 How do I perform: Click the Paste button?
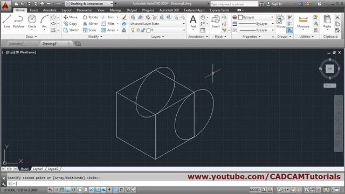[x=327, y=22]
